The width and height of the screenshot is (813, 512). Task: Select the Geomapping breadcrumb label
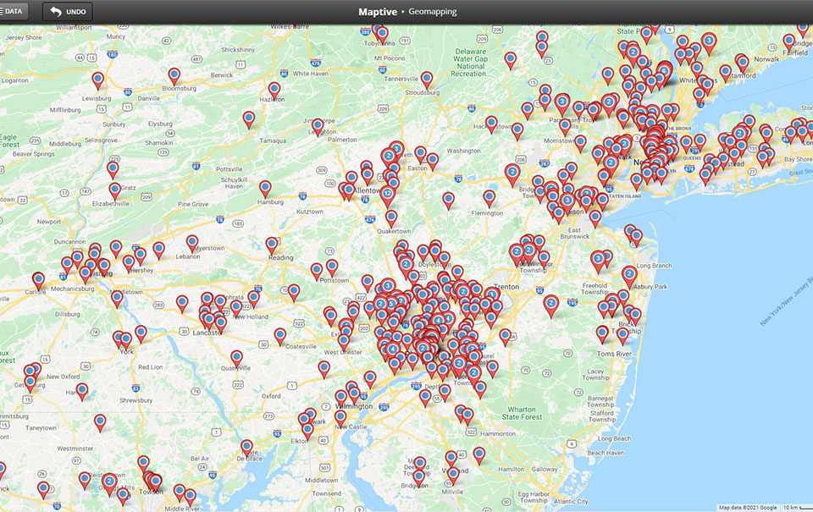coord(432,12)
